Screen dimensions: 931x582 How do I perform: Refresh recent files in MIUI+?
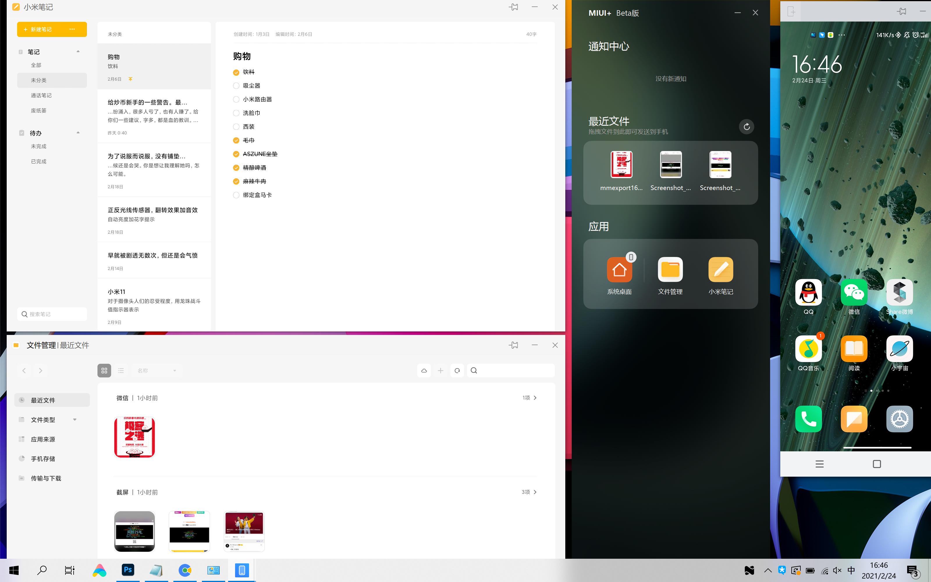pyautogui.click(x=746, y=126)
